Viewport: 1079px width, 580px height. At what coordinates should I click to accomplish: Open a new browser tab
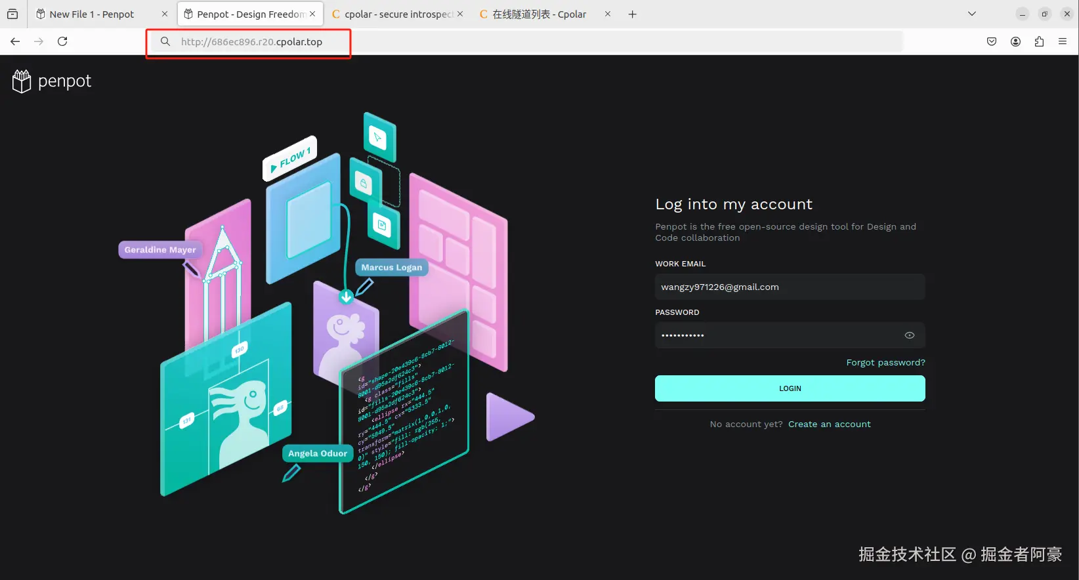click(633, 14)
